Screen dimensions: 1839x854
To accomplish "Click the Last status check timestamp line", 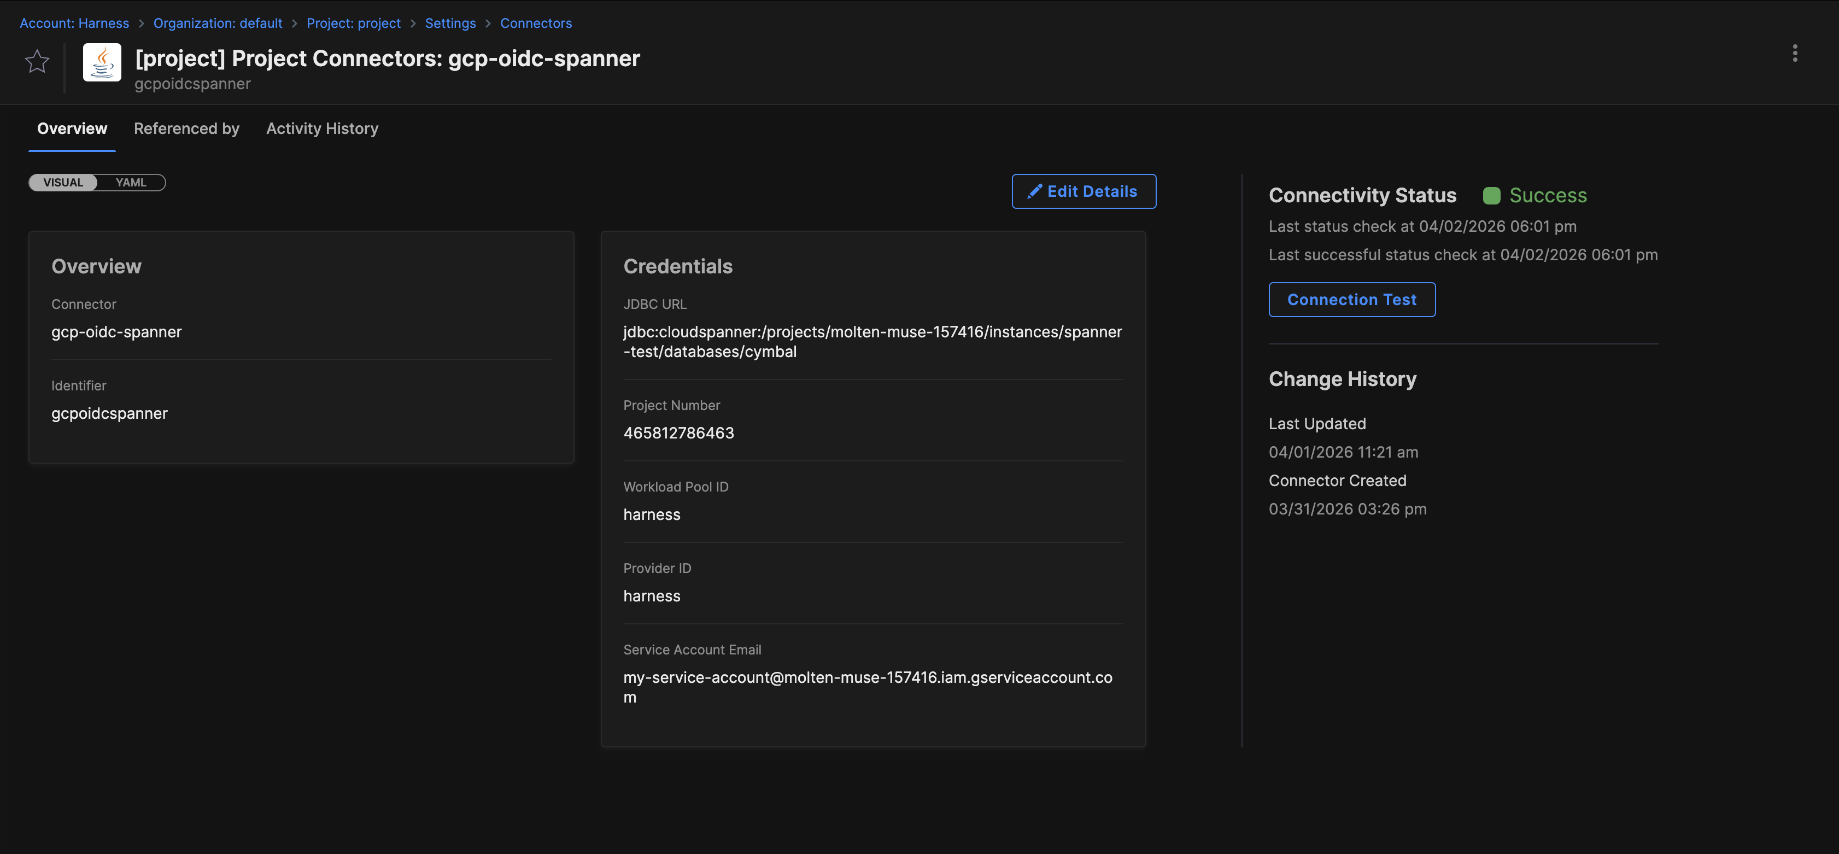I will [1422, 226].
